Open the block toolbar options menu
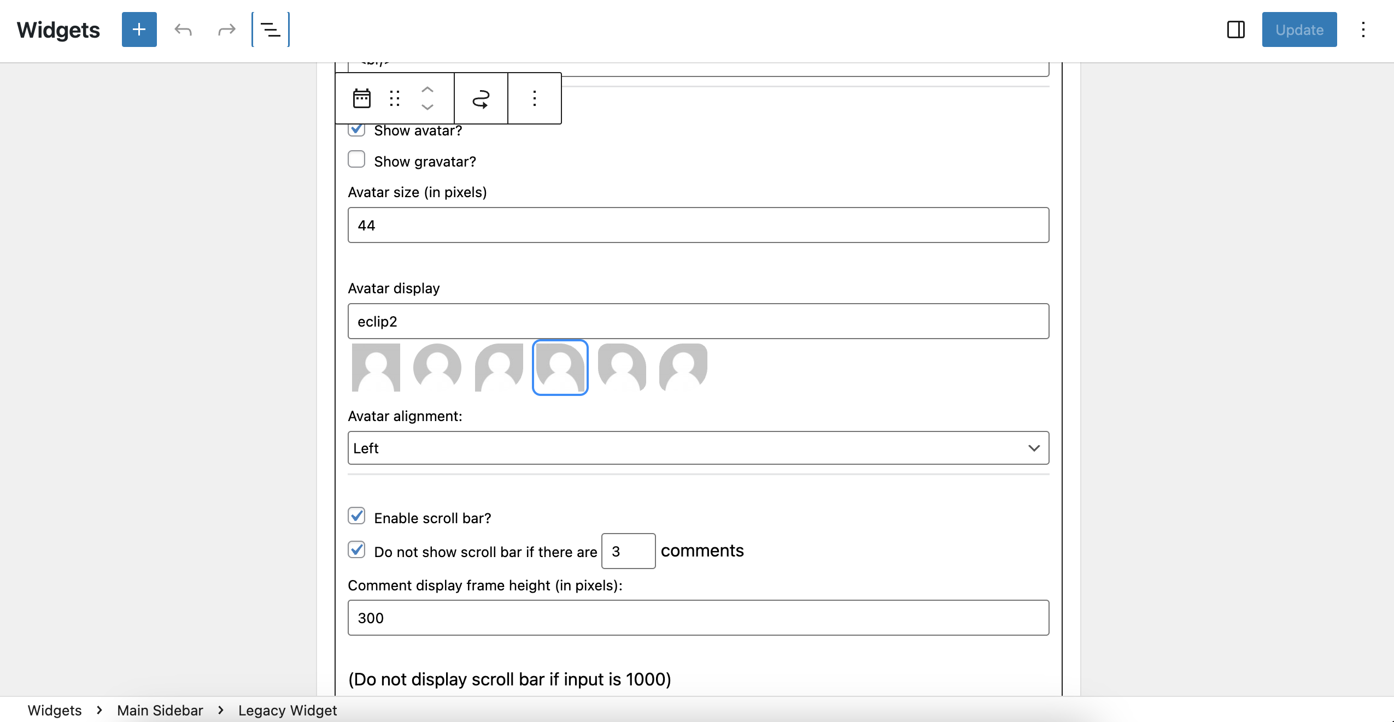 pyautogui.click(x=535, y=98)
